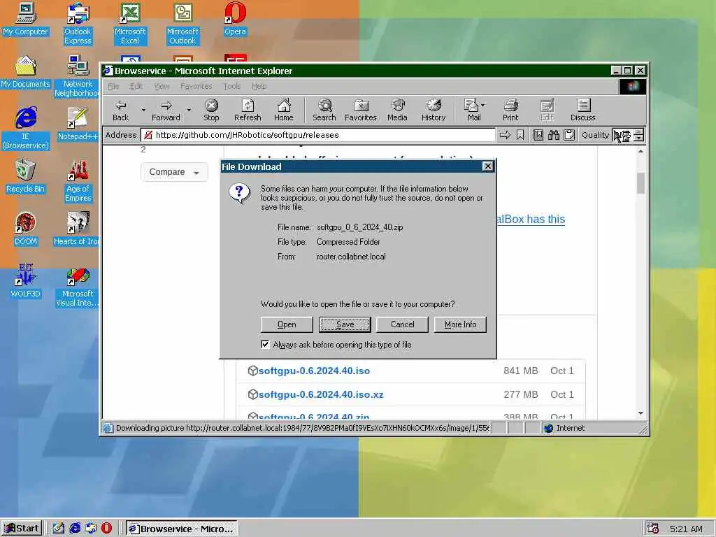Click the Forward toolbar button
This screenshot has width=716, height=537.
click(x=166, y=110)
